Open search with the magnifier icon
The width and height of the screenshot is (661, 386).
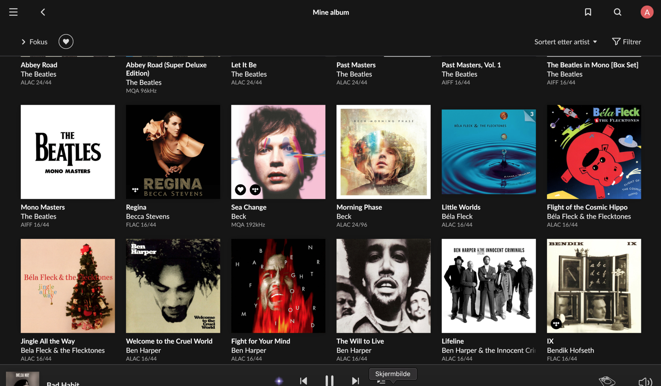point(618,12)
